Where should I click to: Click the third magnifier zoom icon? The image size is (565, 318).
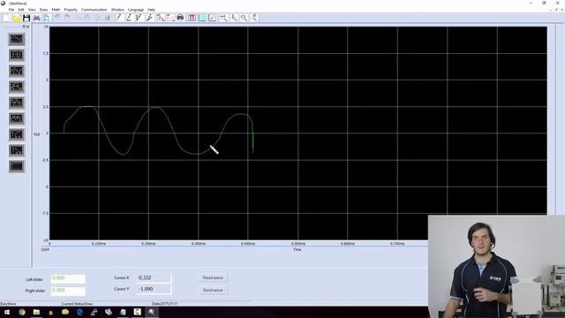point(244,18)
